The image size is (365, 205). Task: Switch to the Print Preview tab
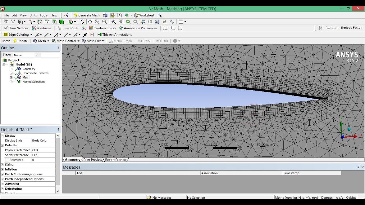tap(93, 160)
